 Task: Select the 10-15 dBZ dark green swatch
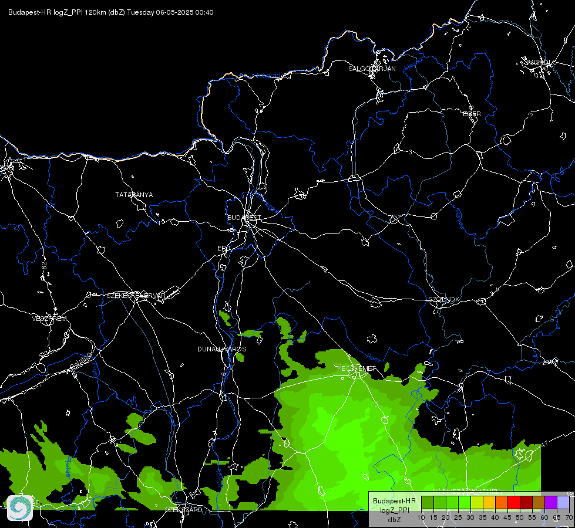click(428, 503)
